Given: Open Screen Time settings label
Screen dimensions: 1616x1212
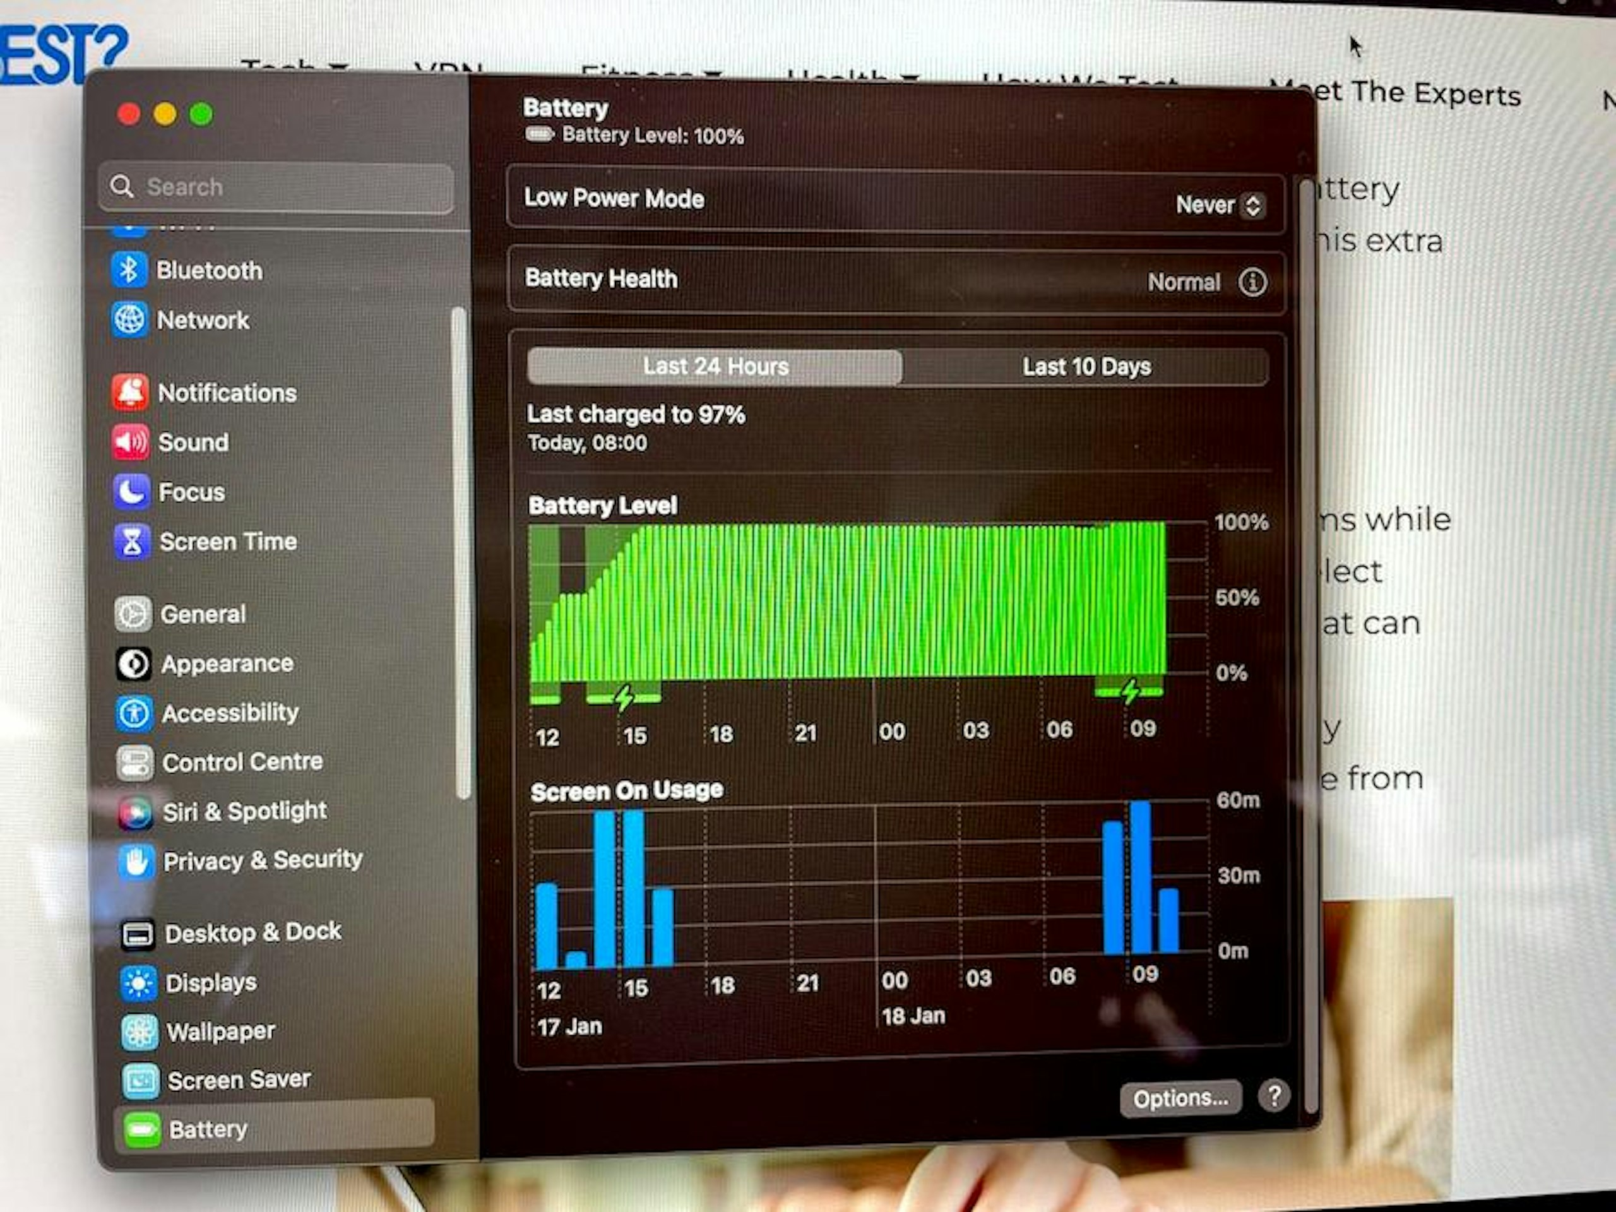Looking at the screenshot, I should tap(228, 542).
